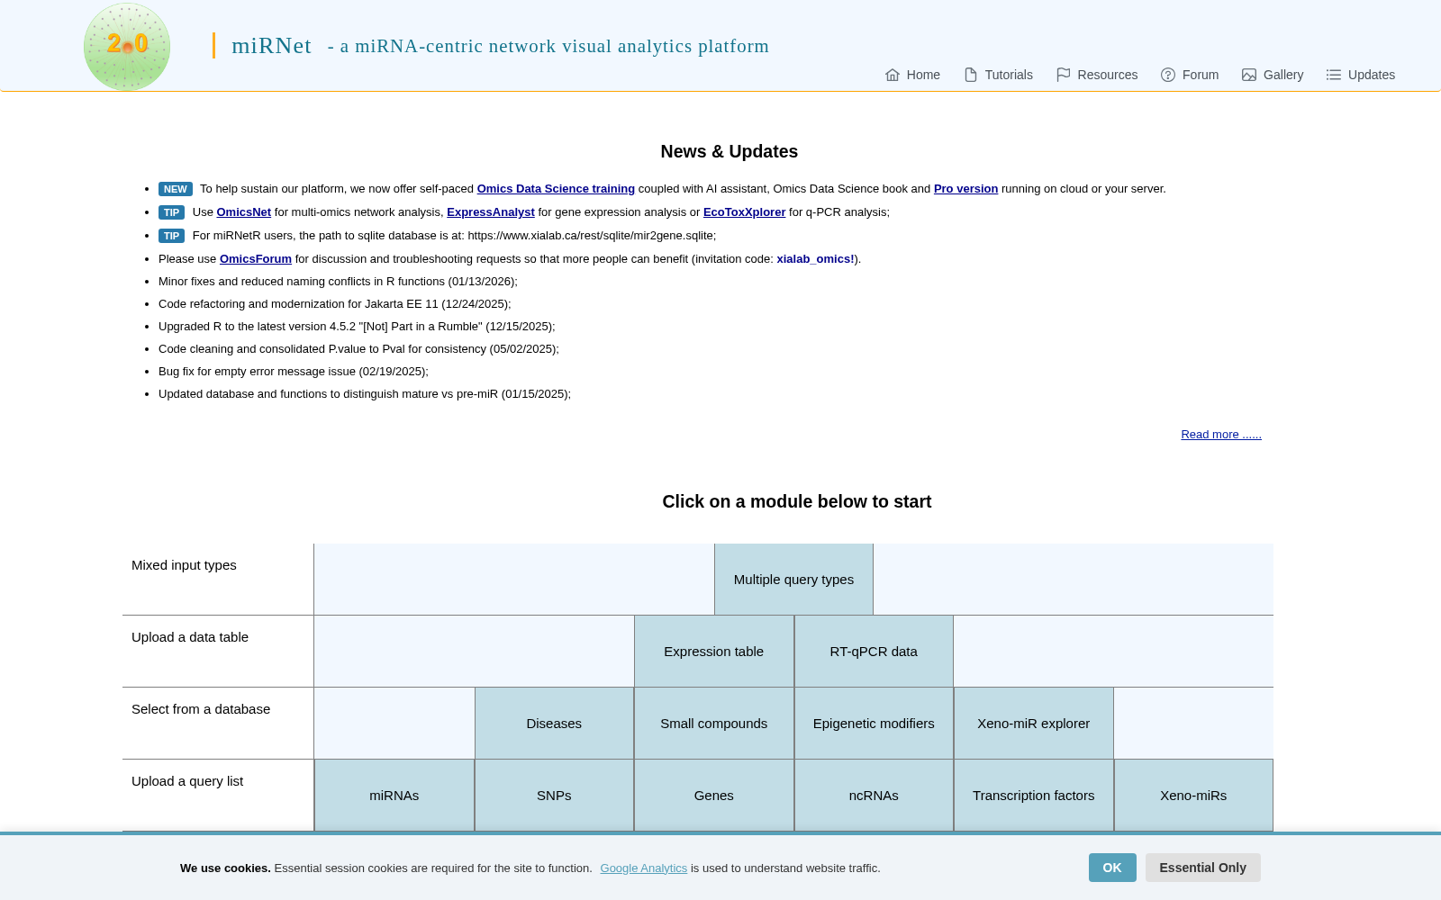
Task: Visit the ExpressAnalyst link
Action: 491,212
